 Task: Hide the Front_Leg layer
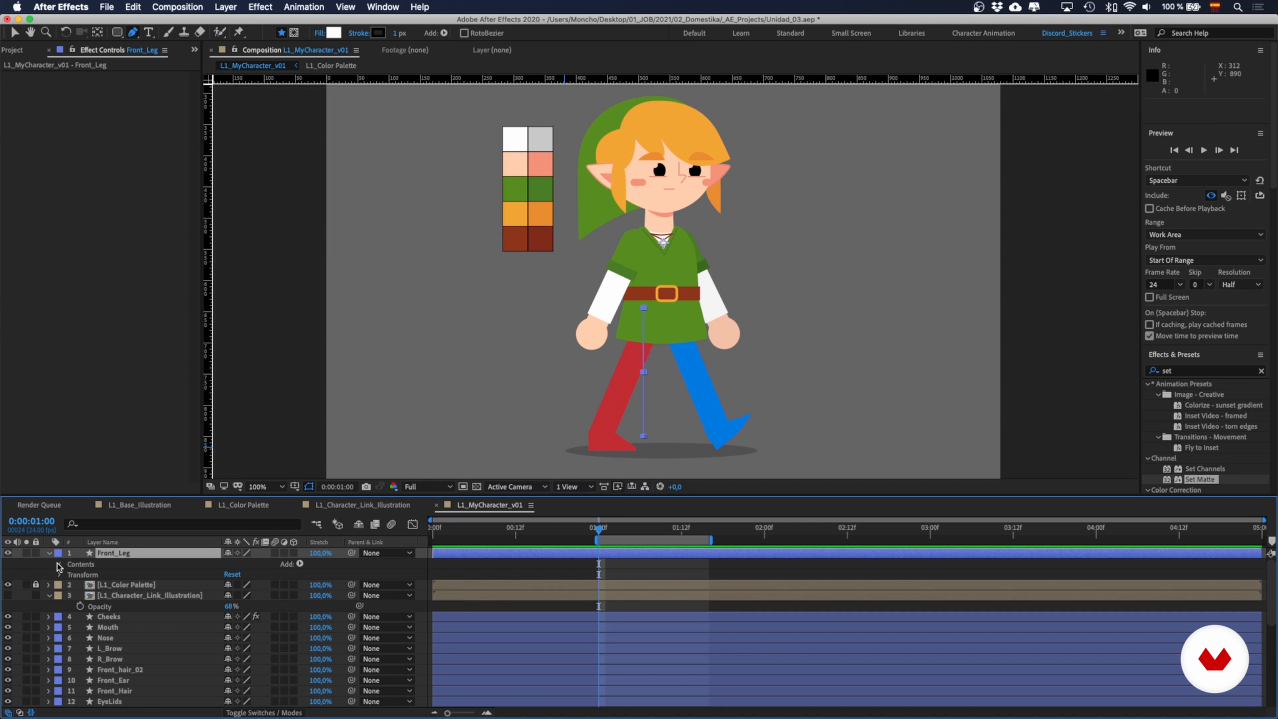[x=8, y=553]
